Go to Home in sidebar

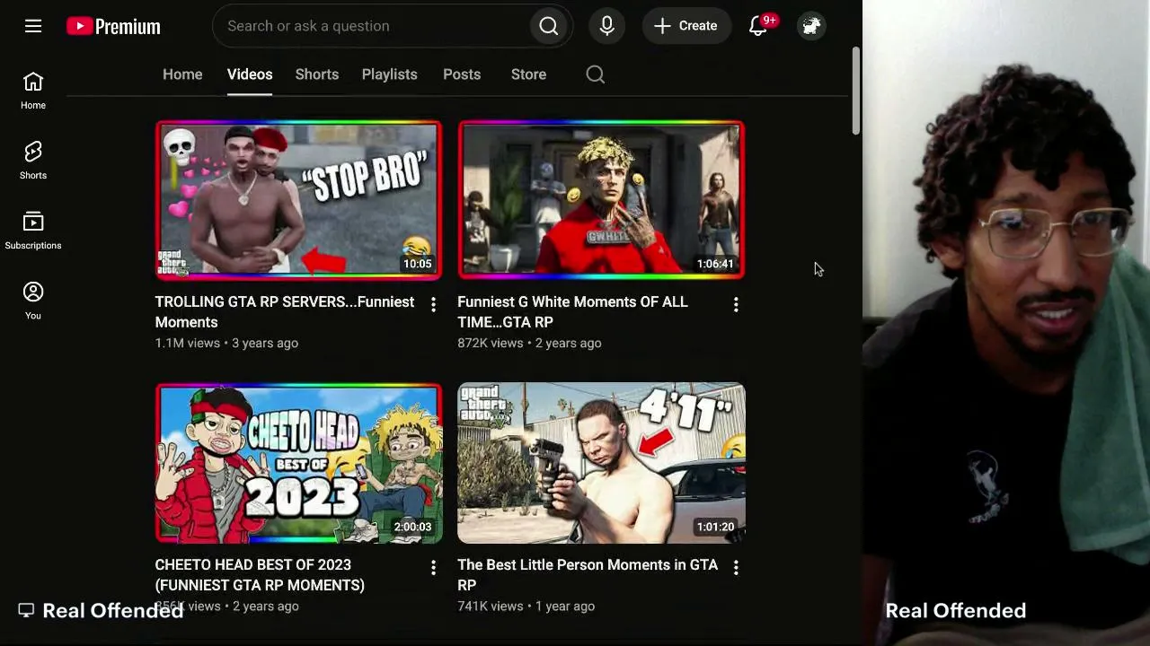click(x=33, y=92)
